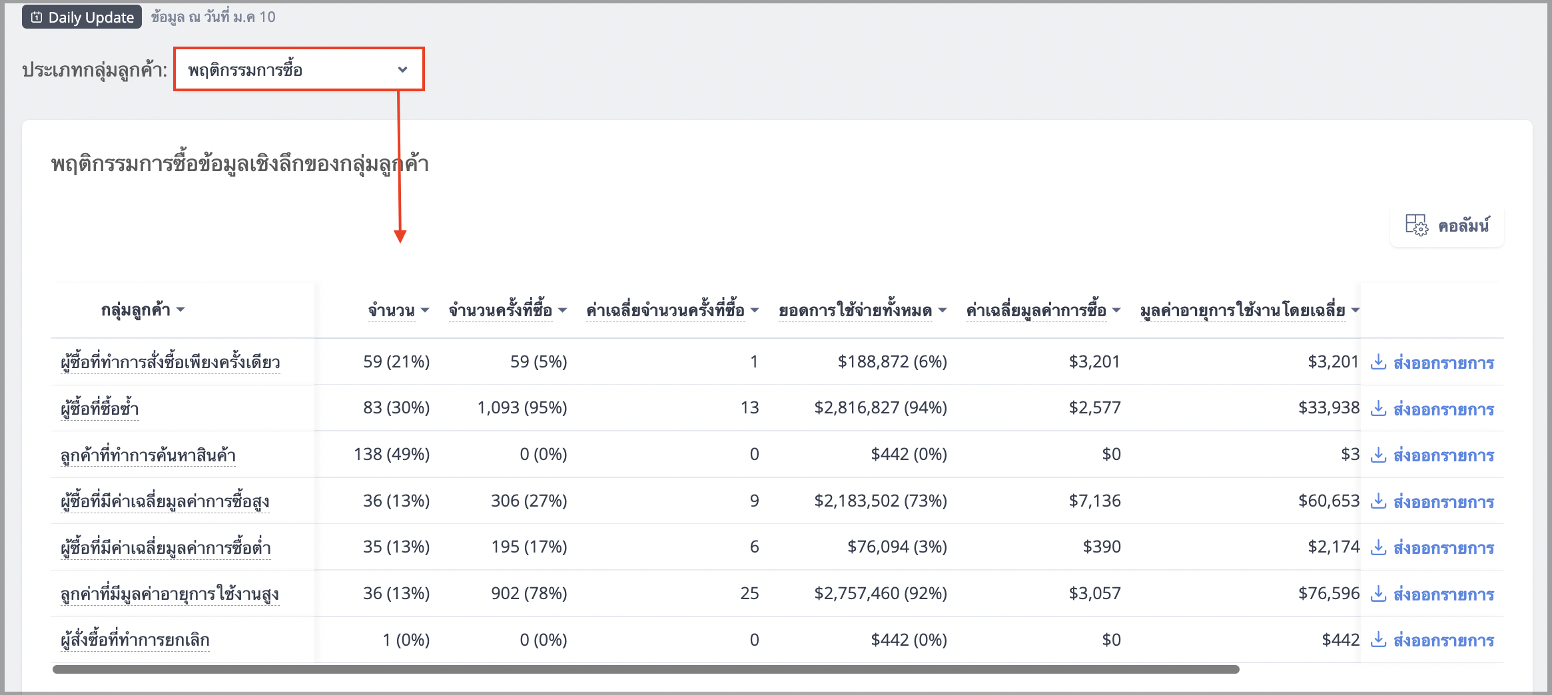Screen dimensions: 1552x695
Task: Click the export download icon for ผู้ซื้อที่ซื้อซ้ำ row
Action: [1378, 408]
